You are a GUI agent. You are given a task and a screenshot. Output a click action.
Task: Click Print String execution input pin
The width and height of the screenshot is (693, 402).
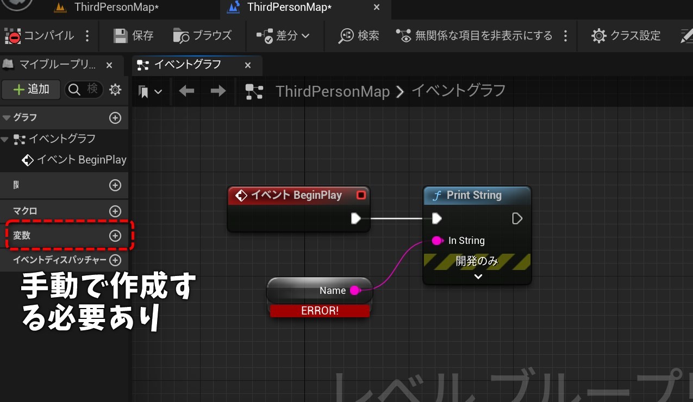[437, 218]
